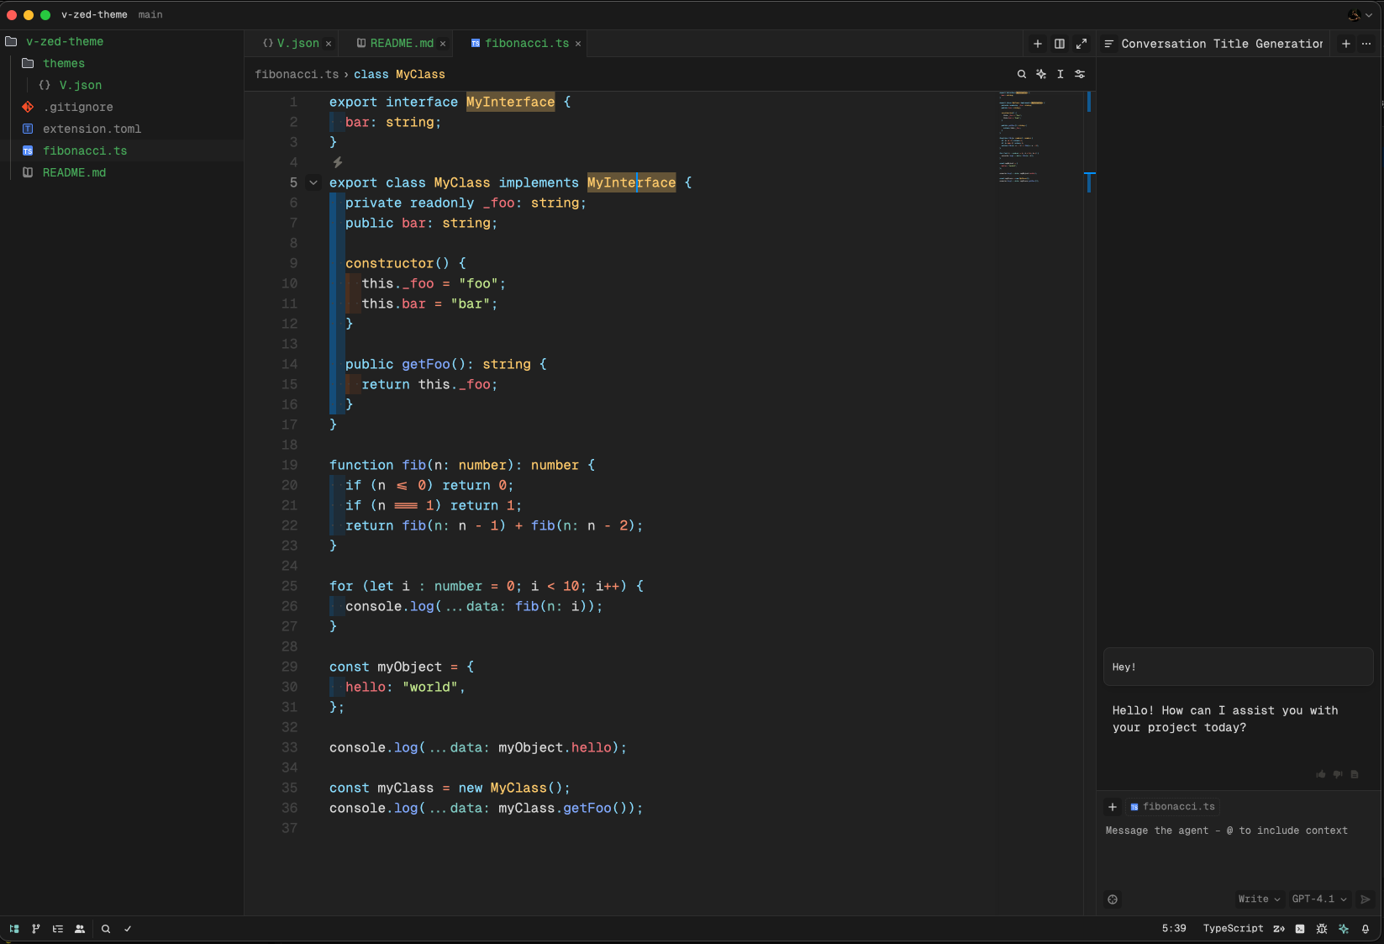Toggle the collaboration panel people icon
Viewport: 1384px width, 944px height.
(80, 929)
